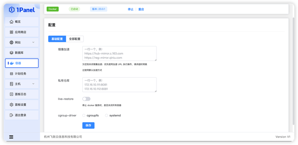Click the 配置 heading
Viewport: 298px width, 145px height.
52,25
